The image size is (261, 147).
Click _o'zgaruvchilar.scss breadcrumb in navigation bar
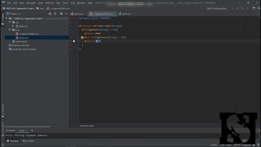tap(58, 8)
